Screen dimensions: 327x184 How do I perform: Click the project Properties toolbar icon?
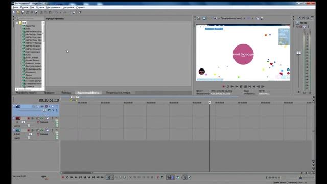tap(36, 12)
